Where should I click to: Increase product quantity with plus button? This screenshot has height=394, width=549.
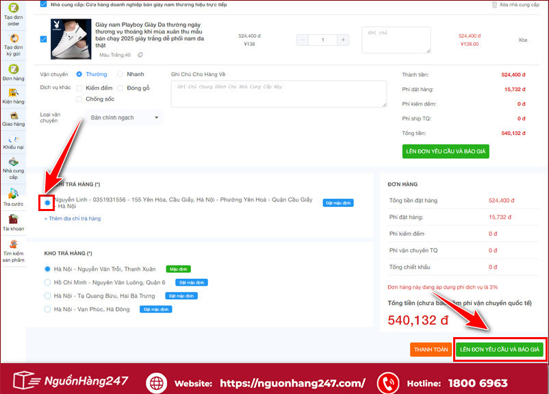tap(342, 40)
